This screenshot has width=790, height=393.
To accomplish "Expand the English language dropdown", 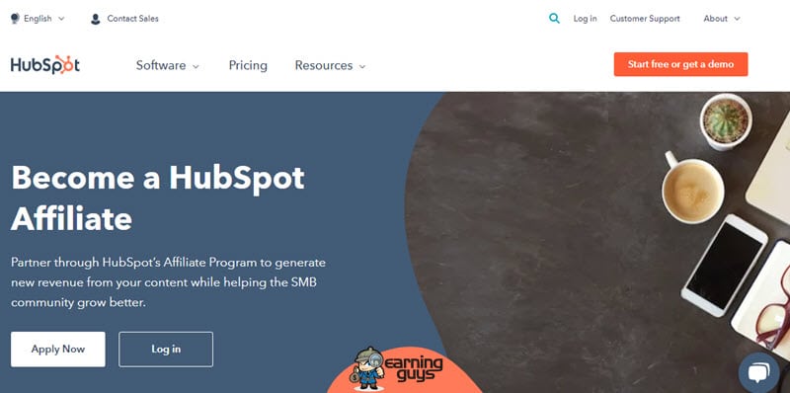I will click(x=38, y=19).
